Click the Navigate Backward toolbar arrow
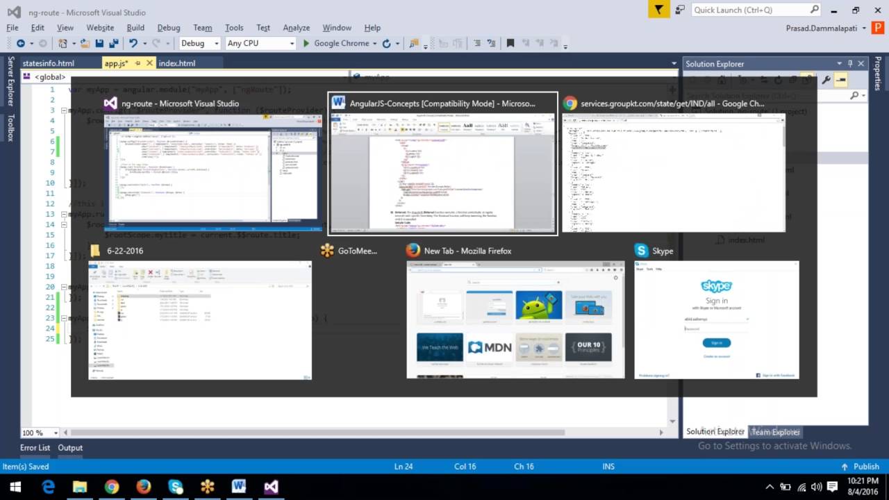Image resolution: width=889 pixels, height=500 pixels. point(21,43)
